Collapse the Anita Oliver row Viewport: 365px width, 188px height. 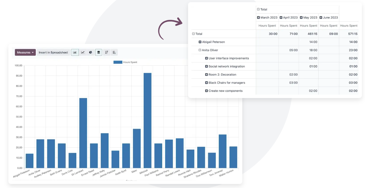click(x=200, y=50)
